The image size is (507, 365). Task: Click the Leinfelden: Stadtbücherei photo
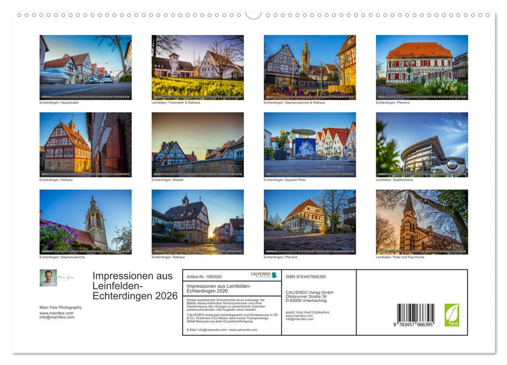coord(421,145)
